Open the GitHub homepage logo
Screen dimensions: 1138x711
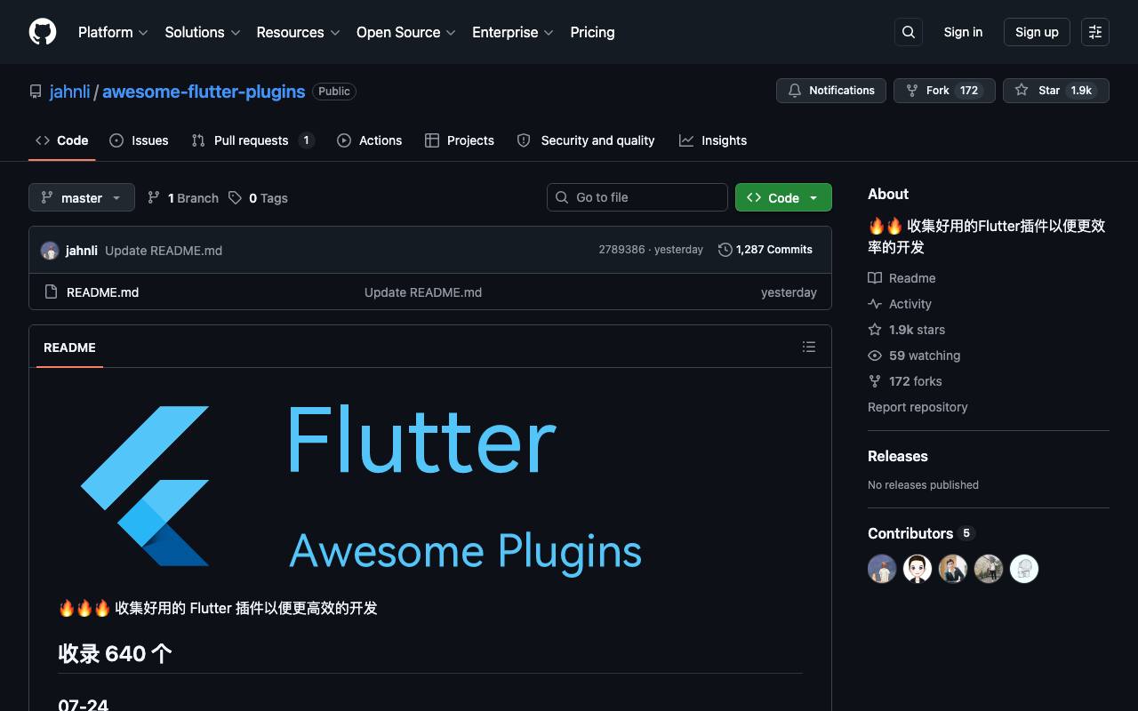[43, 32]
